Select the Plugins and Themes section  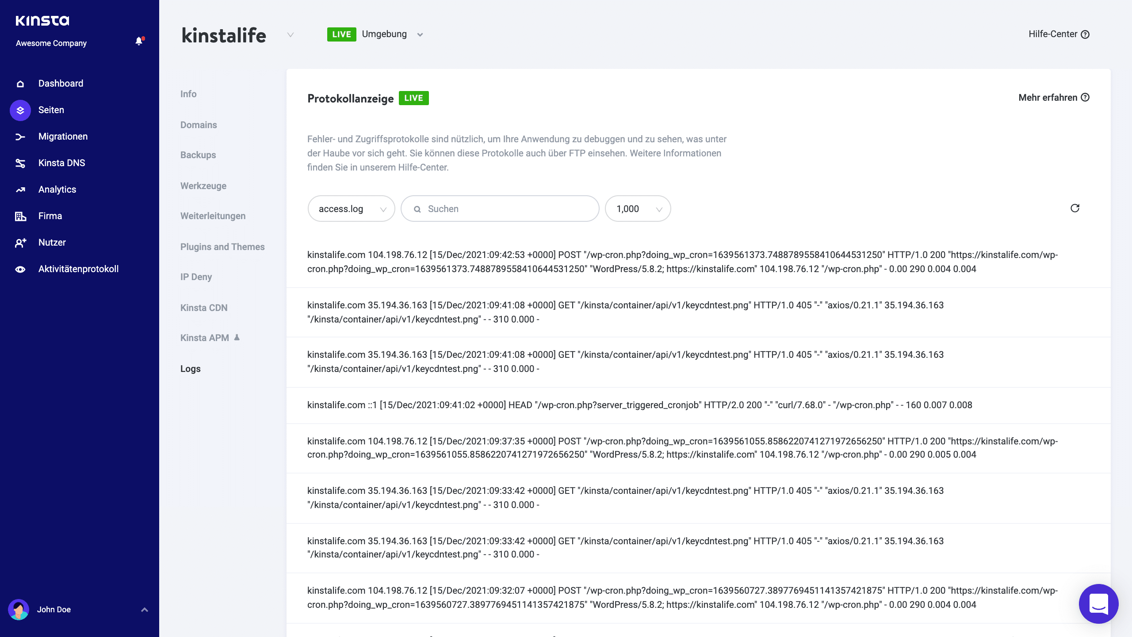tap(223, 246)
